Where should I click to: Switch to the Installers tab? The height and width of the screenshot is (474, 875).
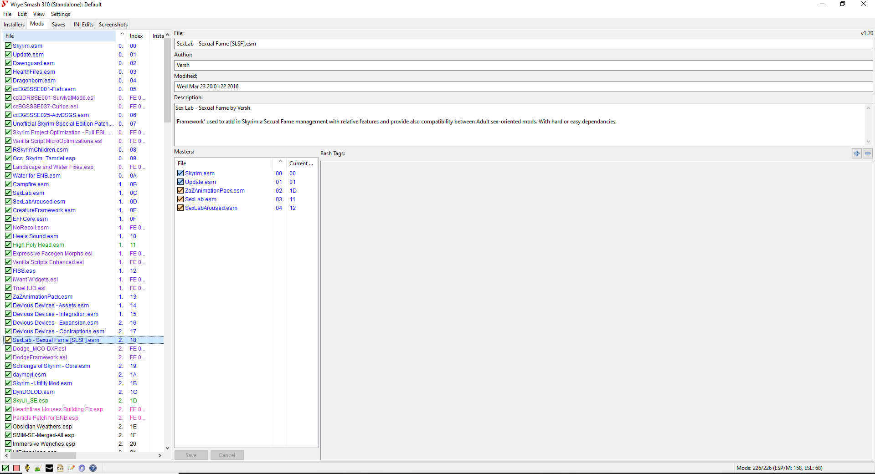14,25
